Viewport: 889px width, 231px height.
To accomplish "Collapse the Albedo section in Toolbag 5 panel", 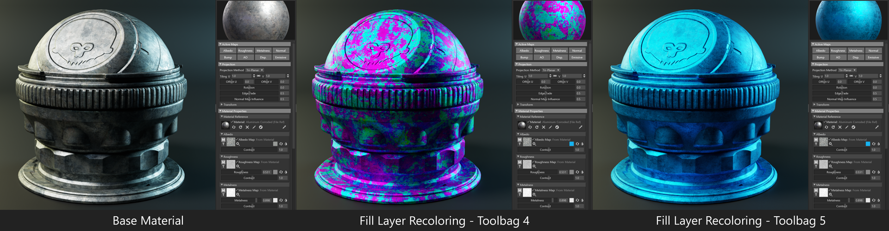I will click(847, 134).
